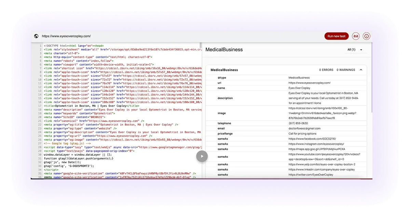Click the sameAs Twitter URL value
This screenshot has height=217, width=410.
(x=311, y=175)
